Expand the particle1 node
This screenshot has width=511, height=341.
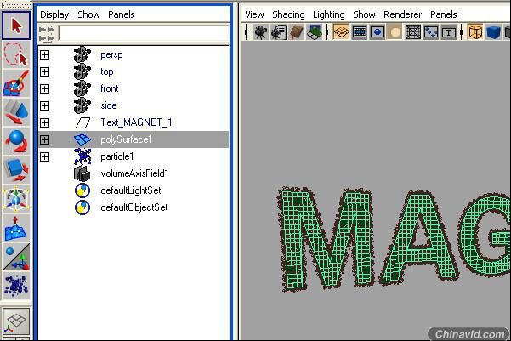pos(45,156)
